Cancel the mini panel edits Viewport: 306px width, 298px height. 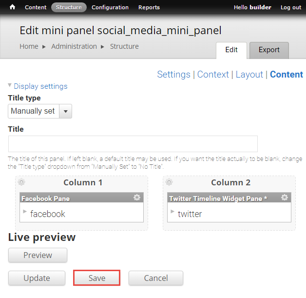(156, 278)
